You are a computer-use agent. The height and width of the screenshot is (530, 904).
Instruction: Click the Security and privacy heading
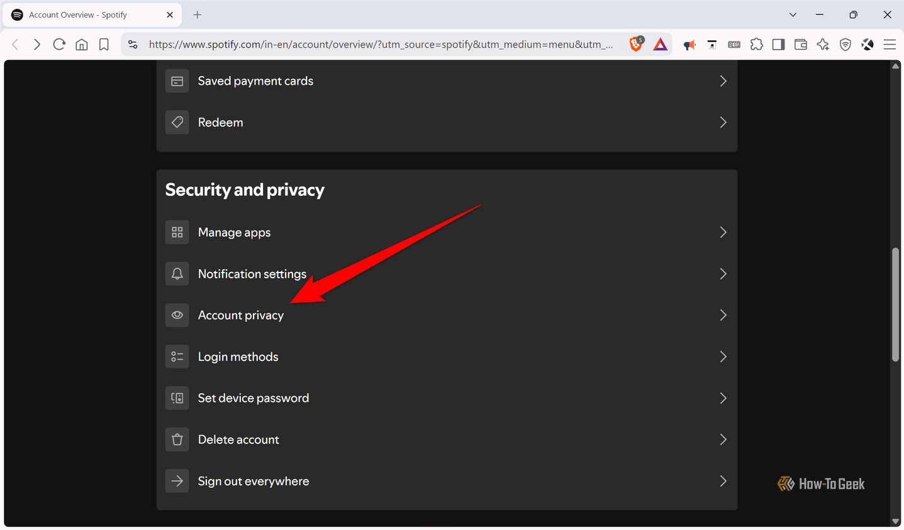[245, 190]
